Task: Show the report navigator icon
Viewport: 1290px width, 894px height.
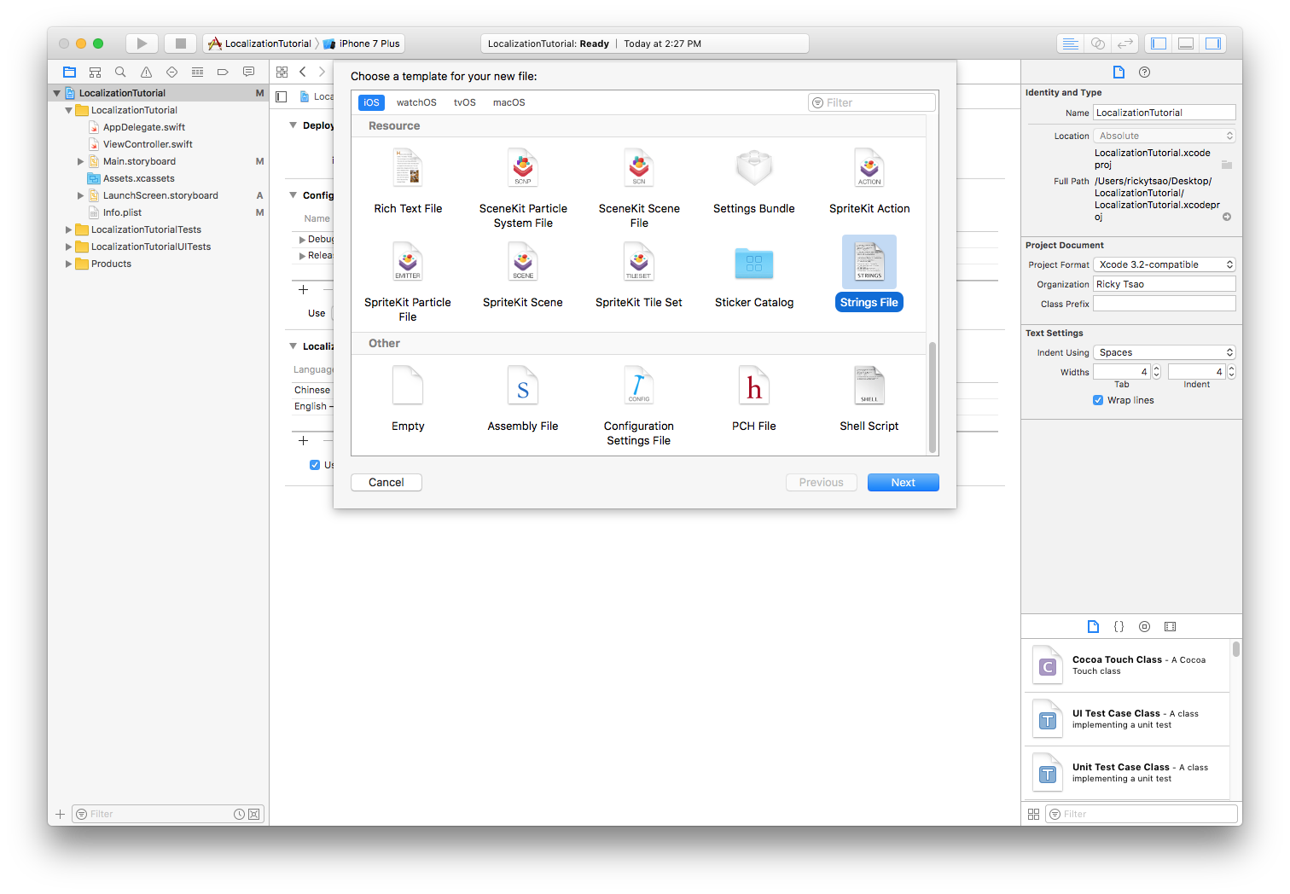Action: point(248,73)
